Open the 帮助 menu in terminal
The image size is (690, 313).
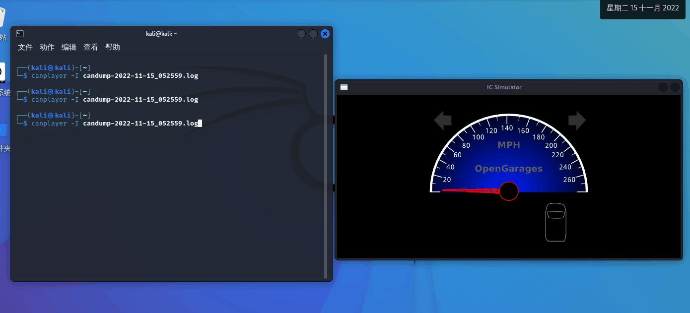(113, 47)
